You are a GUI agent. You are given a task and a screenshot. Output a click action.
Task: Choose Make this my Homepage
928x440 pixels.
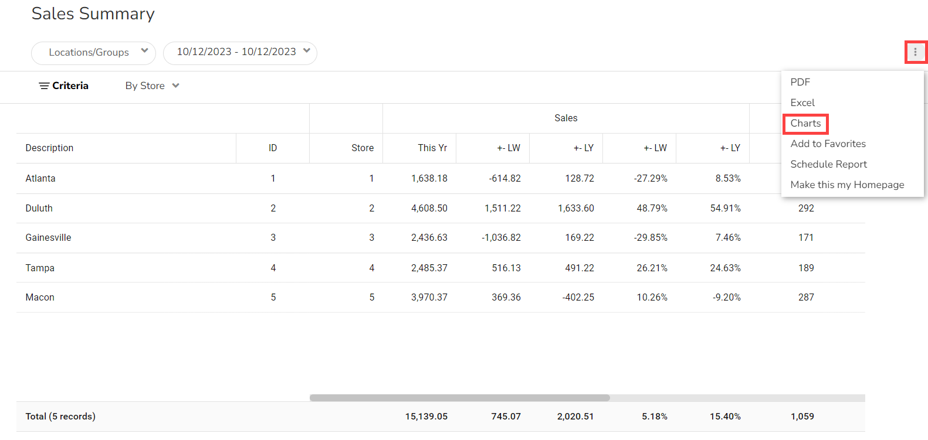click(x=847, y=185)
